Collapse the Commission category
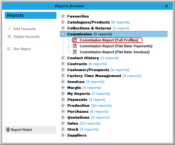The width and height of the screenshot is (175, 145). click(63, 34)
